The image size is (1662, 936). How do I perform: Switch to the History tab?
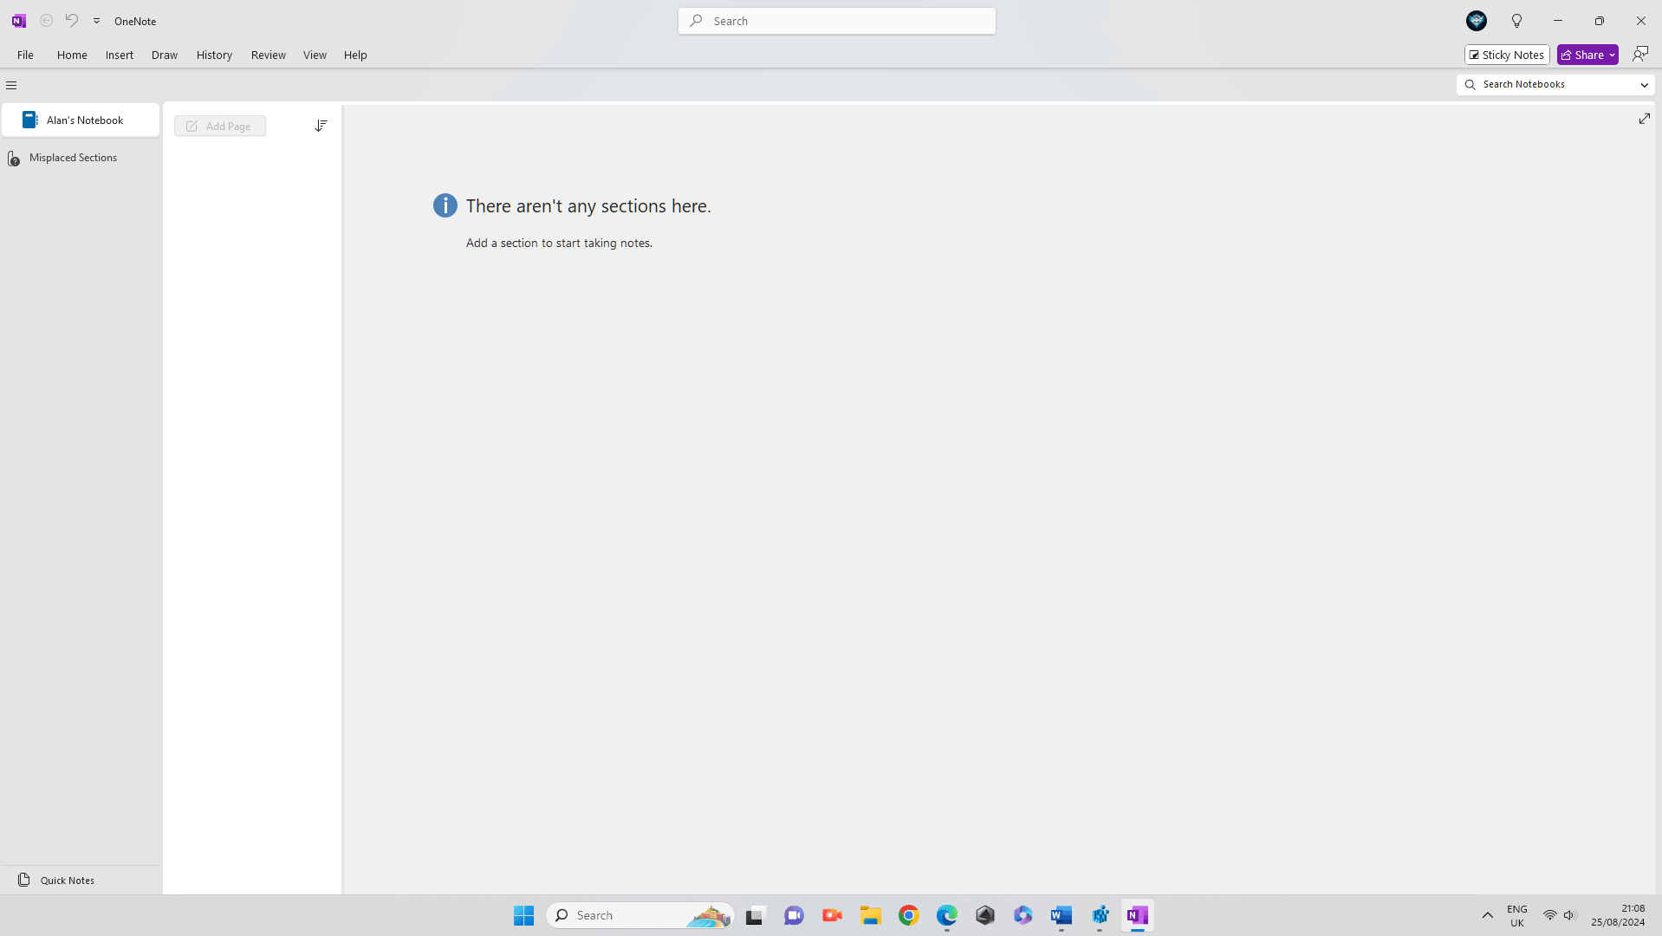coord(214,55)
